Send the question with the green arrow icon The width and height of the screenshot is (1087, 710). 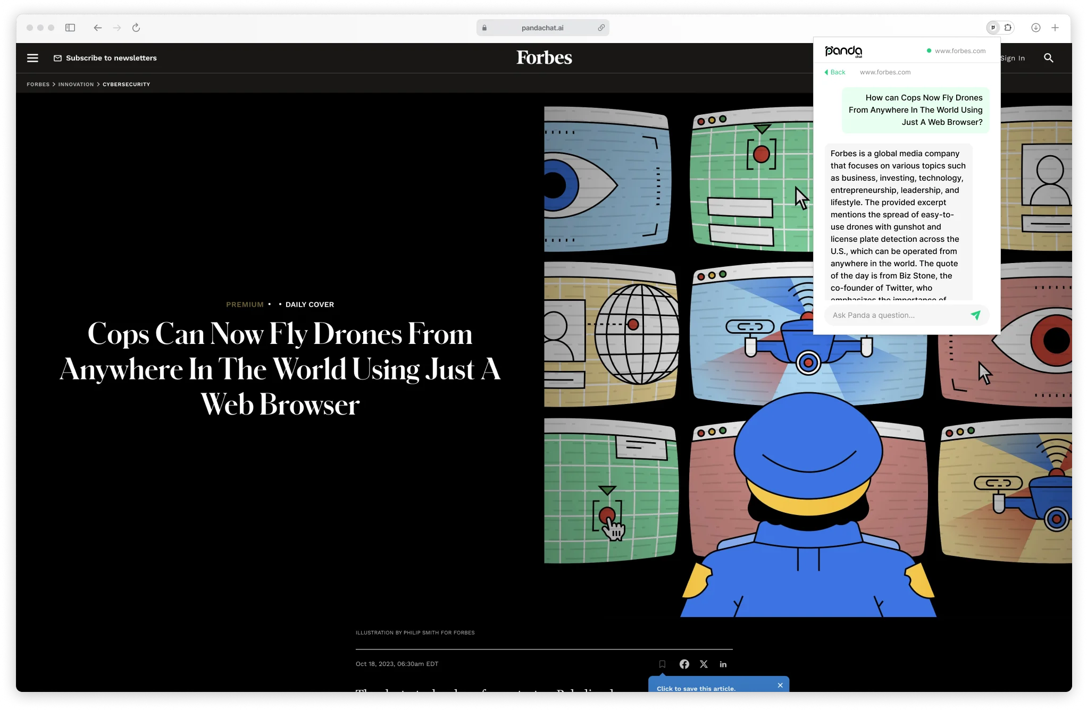click(x=976, y=315)
